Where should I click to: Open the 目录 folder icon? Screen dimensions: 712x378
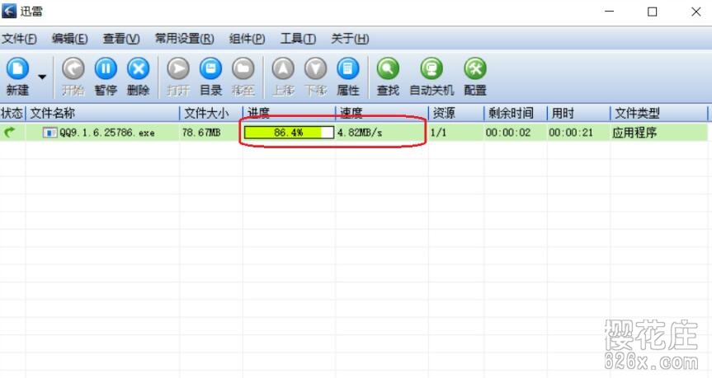[x=210, y=69]
